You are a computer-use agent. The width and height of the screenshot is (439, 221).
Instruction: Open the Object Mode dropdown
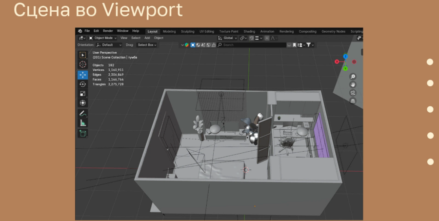(103, 38)
